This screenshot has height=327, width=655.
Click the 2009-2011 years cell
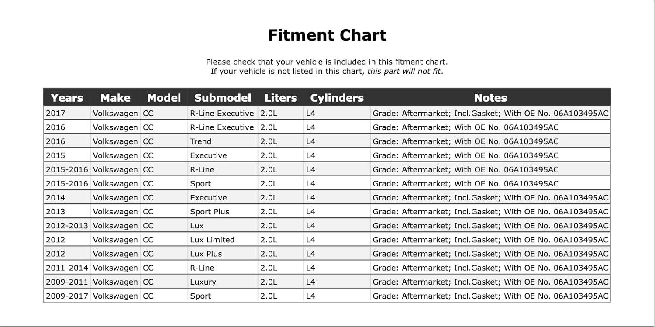point(67,282)
